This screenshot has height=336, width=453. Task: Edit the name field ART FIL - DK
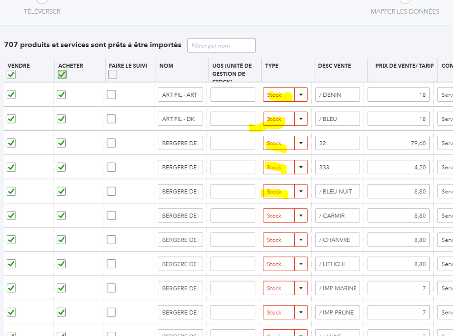pos(180,119)
